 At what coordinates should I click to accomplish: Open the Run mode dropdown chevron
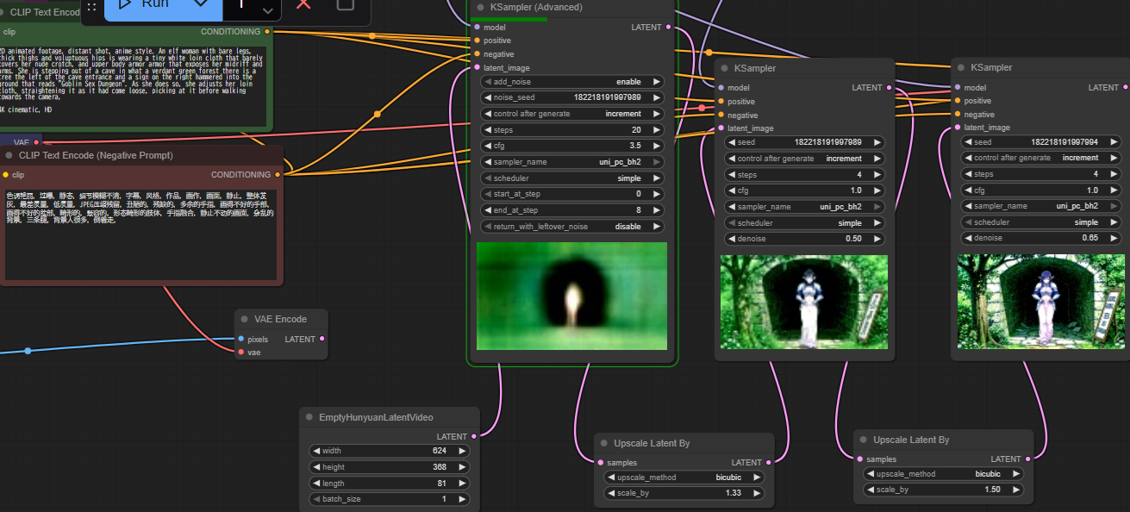click(201, 4)
